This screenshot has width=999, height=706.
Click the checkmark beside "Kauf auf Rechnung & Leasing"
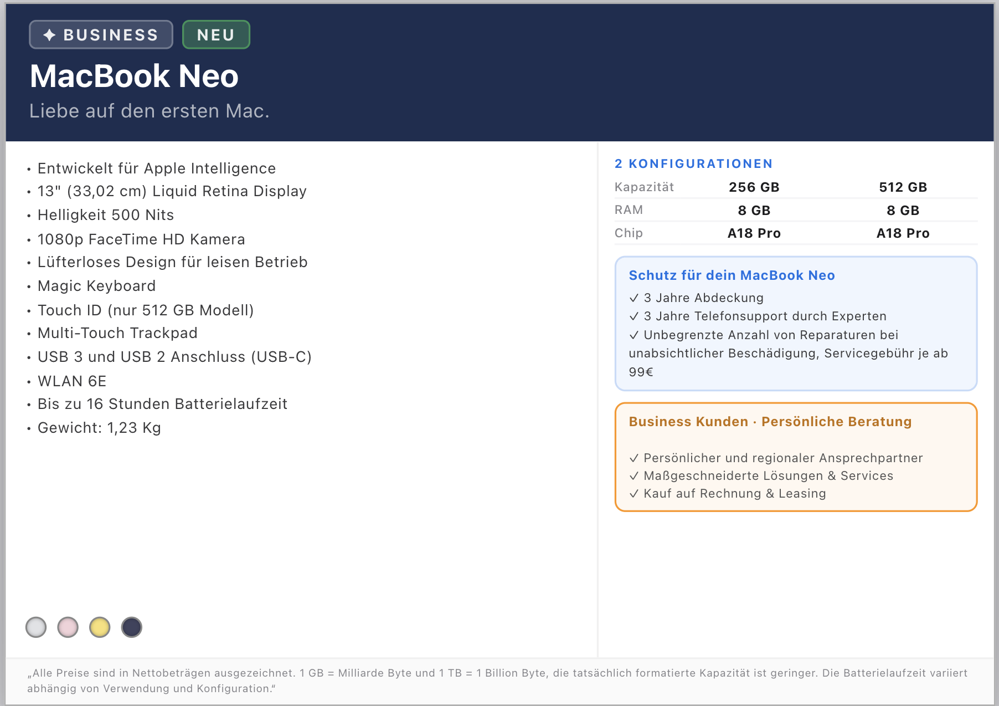634,494
